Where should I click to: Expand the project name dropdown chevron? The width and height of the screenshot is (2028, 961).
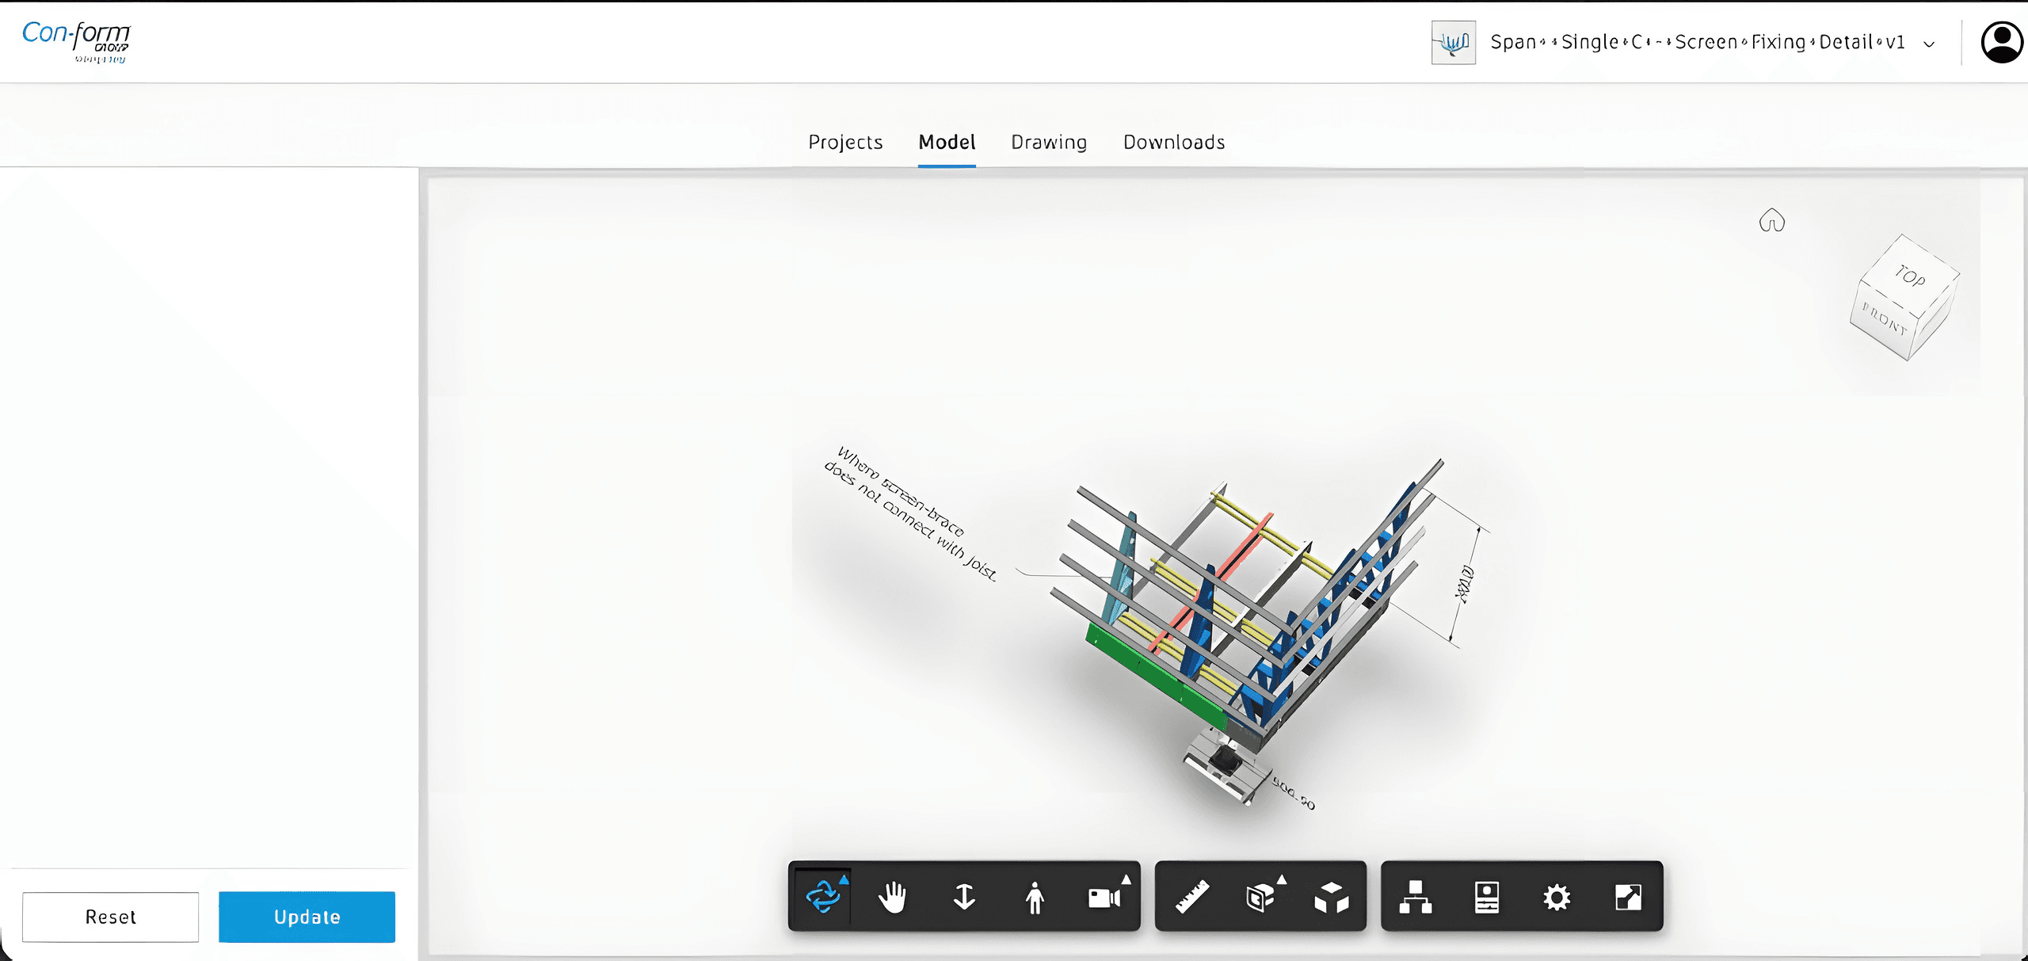pyautogui.click(x=1930, y=44)
